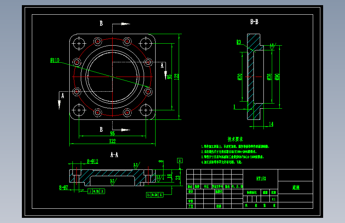Click the Ø70 dimension in B-B view
This screenshot has height=223, width=345.
click(x=240, y=77)
